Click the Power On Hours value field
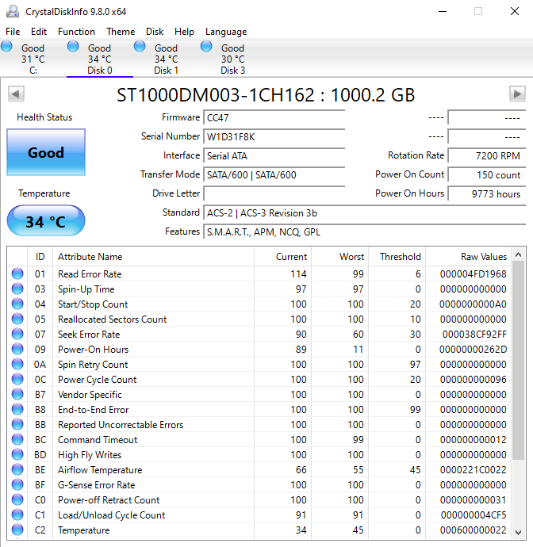Viewport: 533px width, 547px height. click(x=486, y=193)
